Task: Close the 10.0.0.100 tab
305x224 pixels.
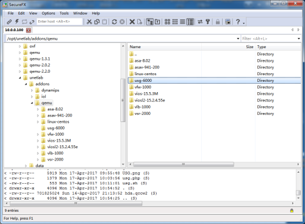Action: coord(29,30)
